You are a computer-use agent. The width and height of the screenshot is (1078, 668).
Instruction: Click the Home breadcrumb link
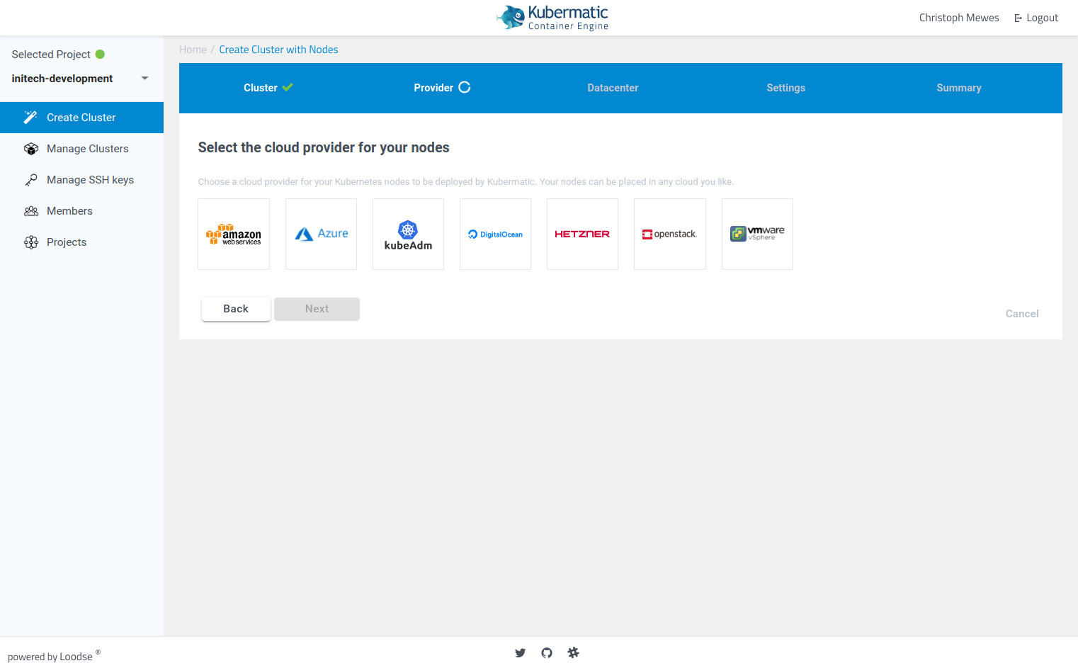193,50
